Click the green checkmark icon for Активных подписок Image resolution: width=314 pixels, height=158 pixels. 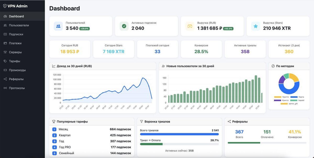124,26
